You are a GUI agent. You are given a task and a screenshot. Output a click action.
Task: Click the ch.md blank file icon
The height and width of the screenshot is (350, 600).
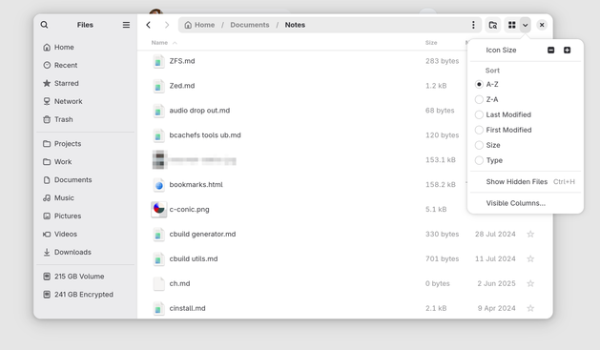[158, 283]
